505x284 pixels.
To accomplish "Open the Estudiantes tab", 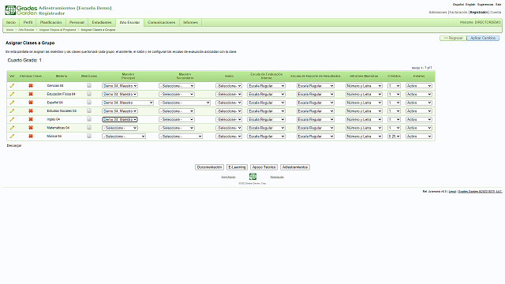I will [102, 23].
